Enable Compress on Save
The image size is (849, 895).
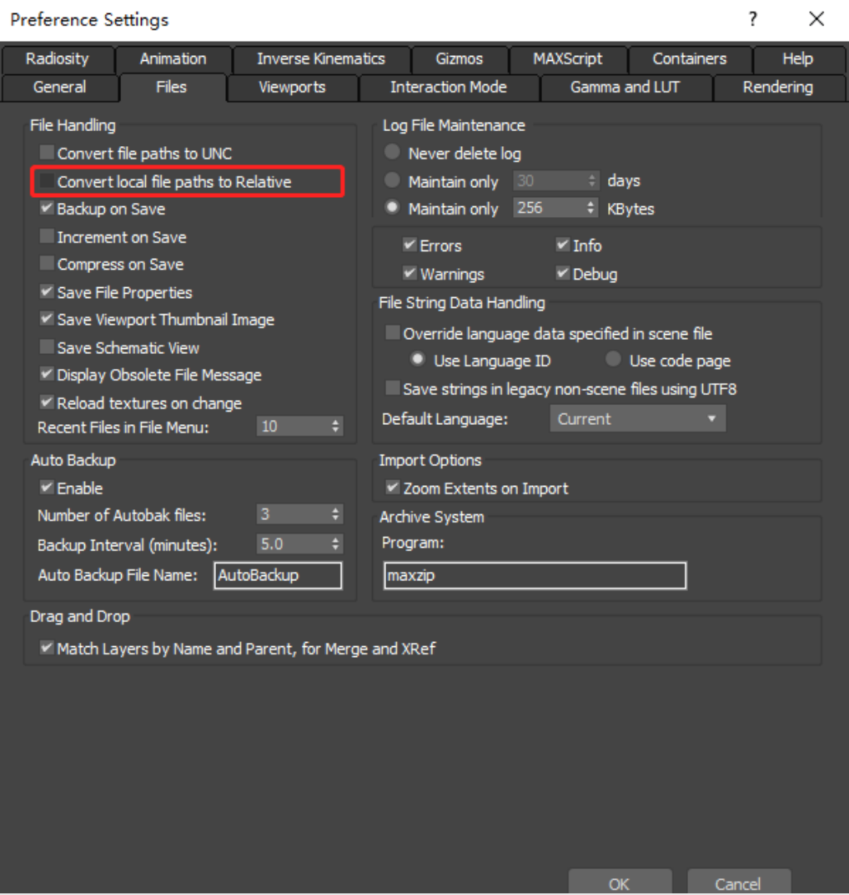click(47, 264)
